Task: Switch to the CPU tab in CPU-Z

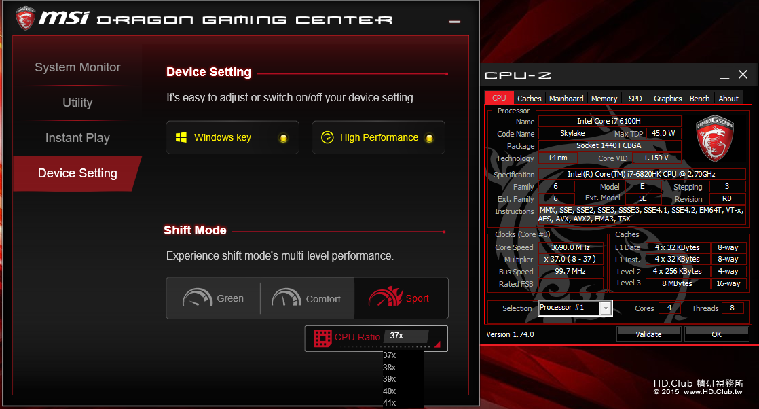Action: (499, 98)
